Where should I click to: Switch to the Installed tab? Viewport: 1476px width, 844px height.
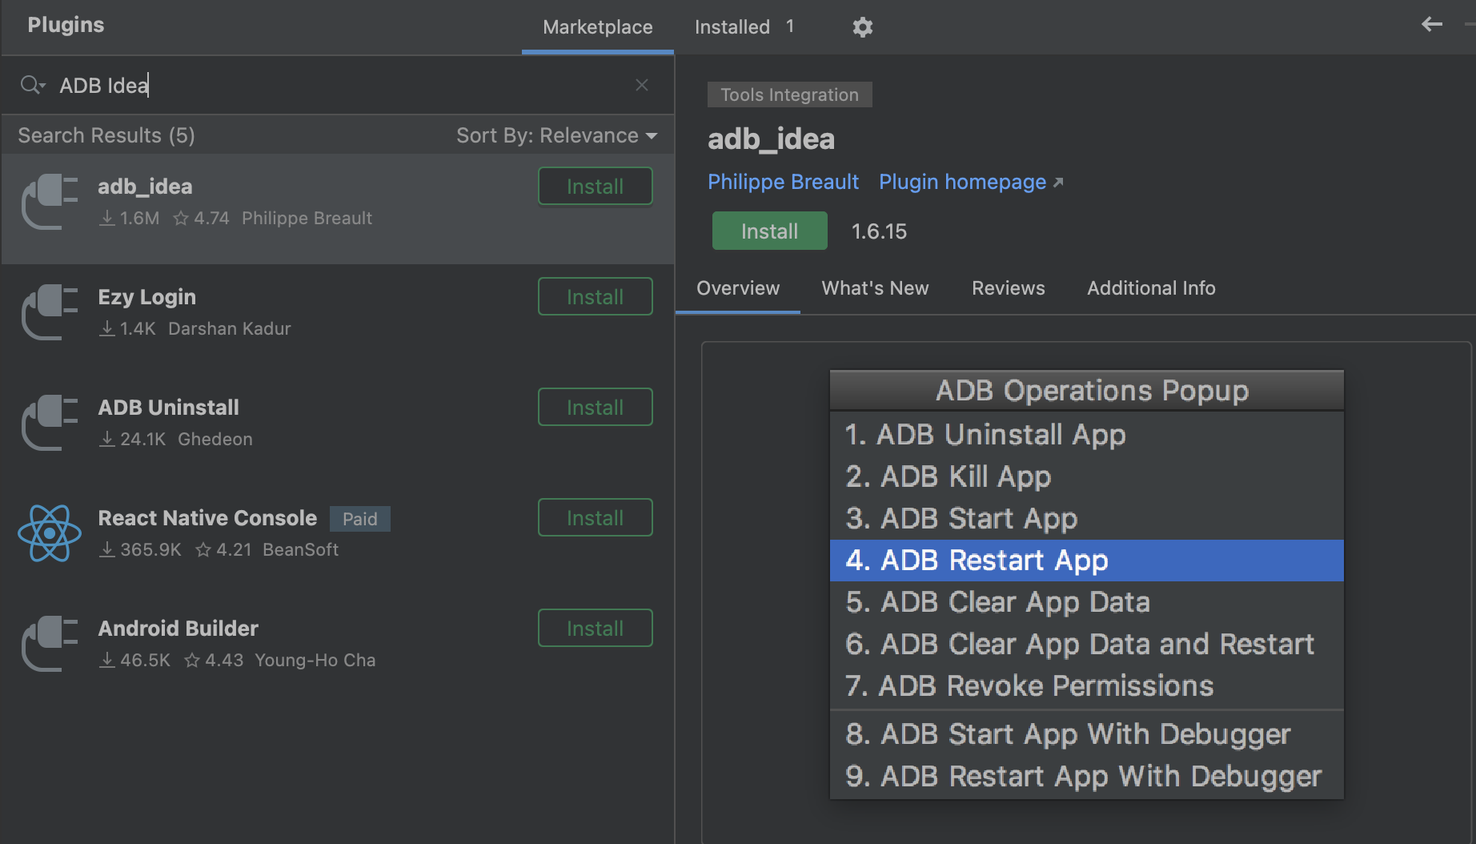pyautogui.click(x=744, y=27)
